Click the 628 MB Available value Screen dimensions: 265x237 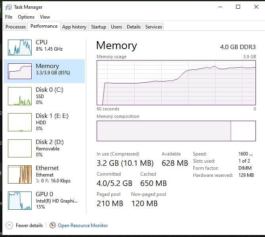coord(175,163)
